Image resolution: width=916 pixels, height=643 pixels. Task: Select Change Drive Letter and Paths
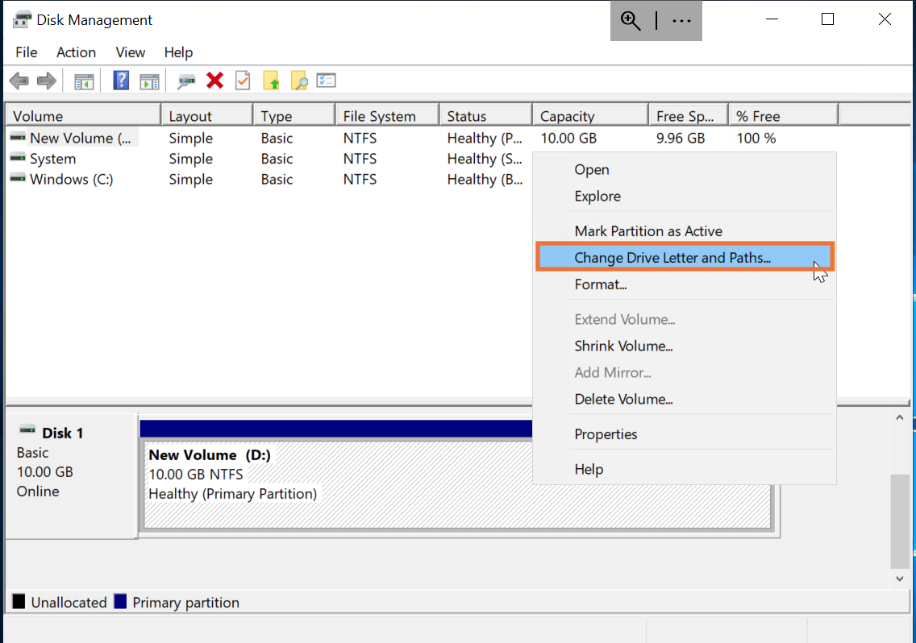click(685, 258)
